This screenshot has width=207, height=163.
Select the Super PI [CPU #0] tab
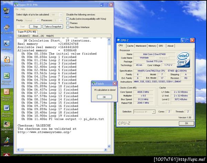pyautogui.click(x=27, y=32)
